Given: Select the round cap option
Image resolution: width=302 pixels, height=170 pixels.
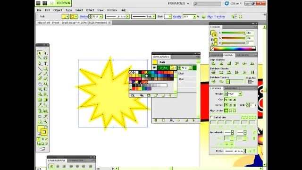Looking at the screenshot, I should coord(231,100).
